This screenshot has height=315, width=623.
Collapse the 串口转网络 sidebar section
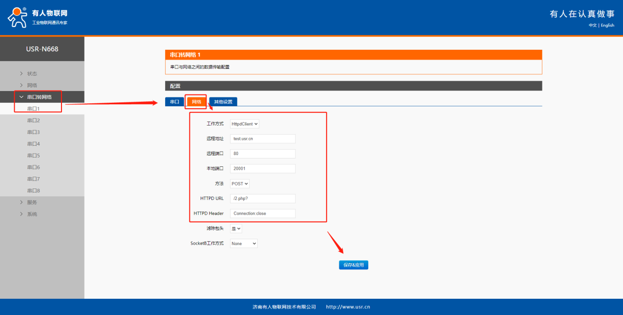(x=39, y=97)
